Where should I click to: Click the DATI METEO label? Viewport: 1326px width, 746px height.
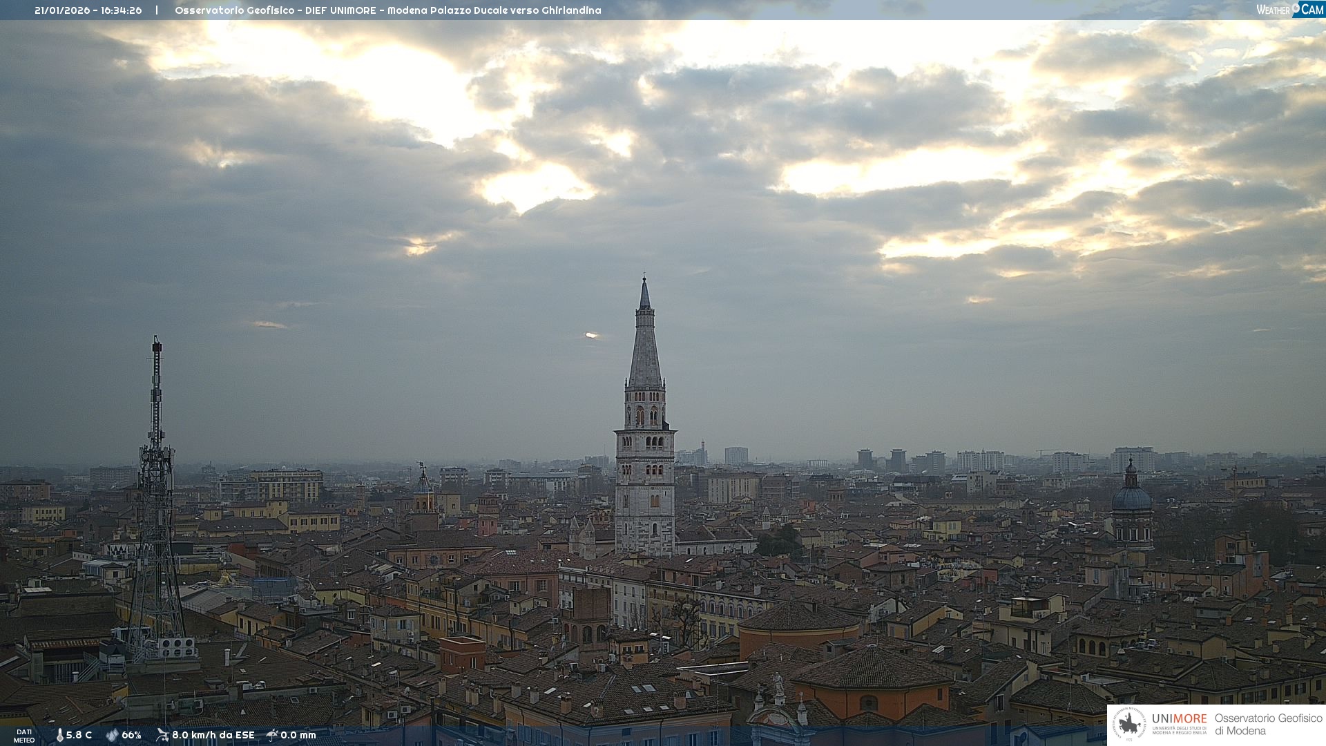pyautogui.click(x=24, y=736)
